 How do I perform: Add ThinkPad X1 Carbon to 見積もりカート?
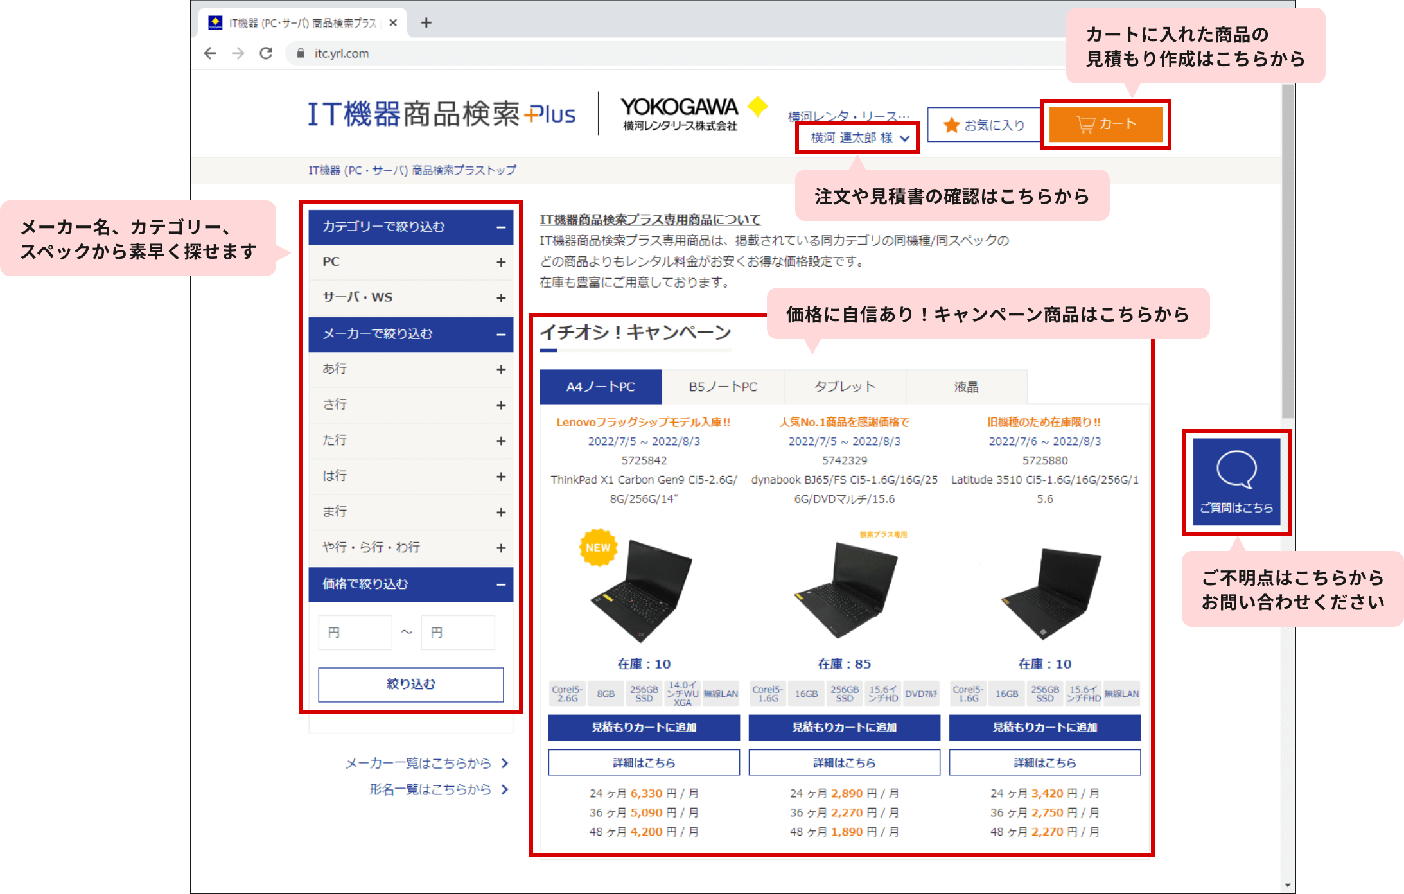tap(644, 727)
